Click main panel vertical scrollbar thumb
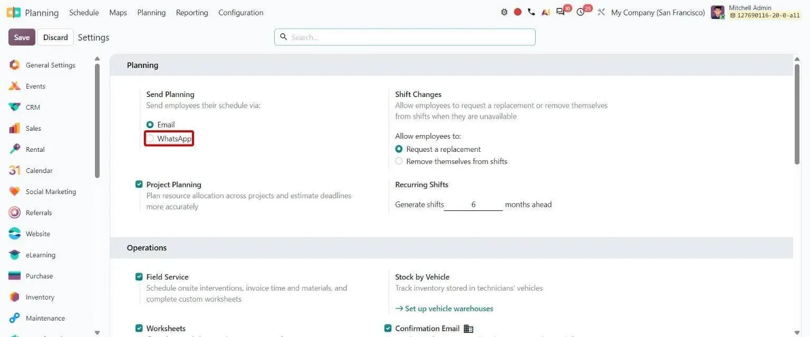 [797, 114]
